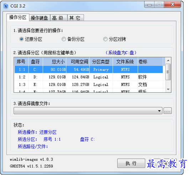Open the 操作硬盘 tab

(40, 18)
